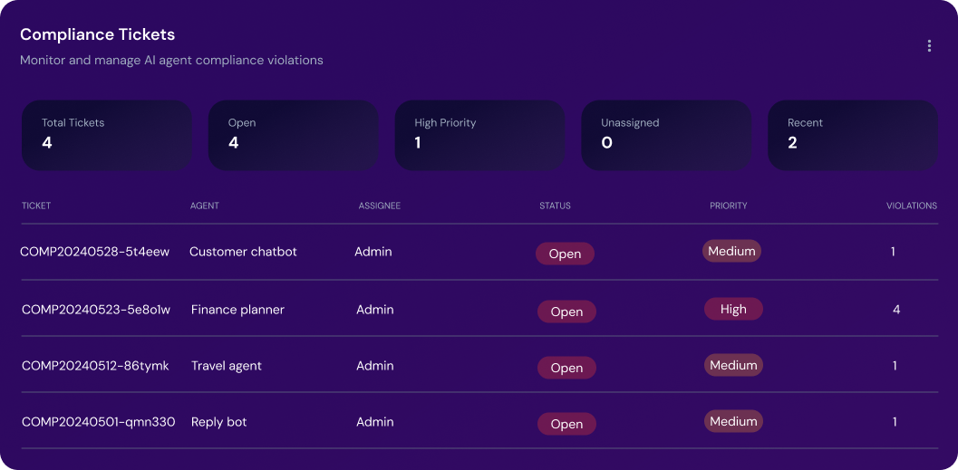Click the Open status badge for Reply bot

click(x=566, y=424)
